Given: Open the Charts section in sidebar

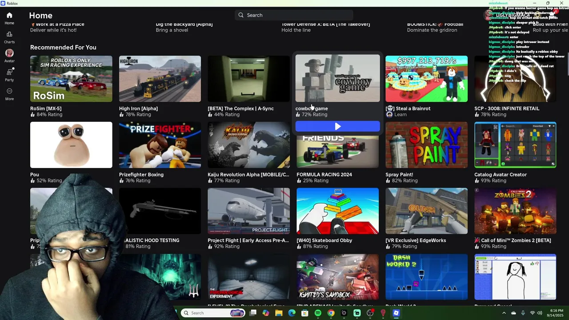Looking at the screenshot, I should 9,37.
